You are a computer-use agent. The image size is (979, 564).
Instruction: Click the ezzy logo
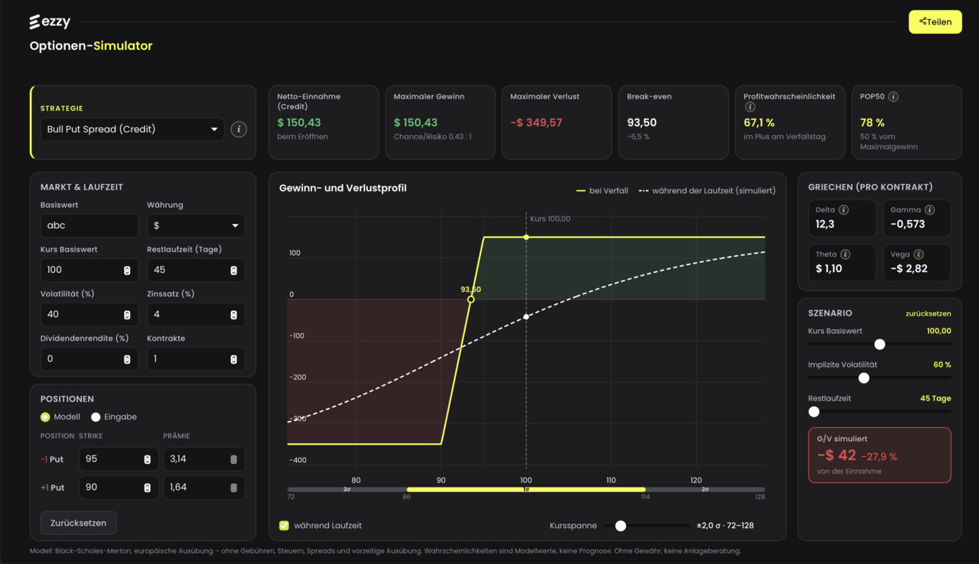[50, 22]
